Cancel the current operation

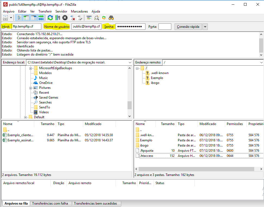(65, 18)
